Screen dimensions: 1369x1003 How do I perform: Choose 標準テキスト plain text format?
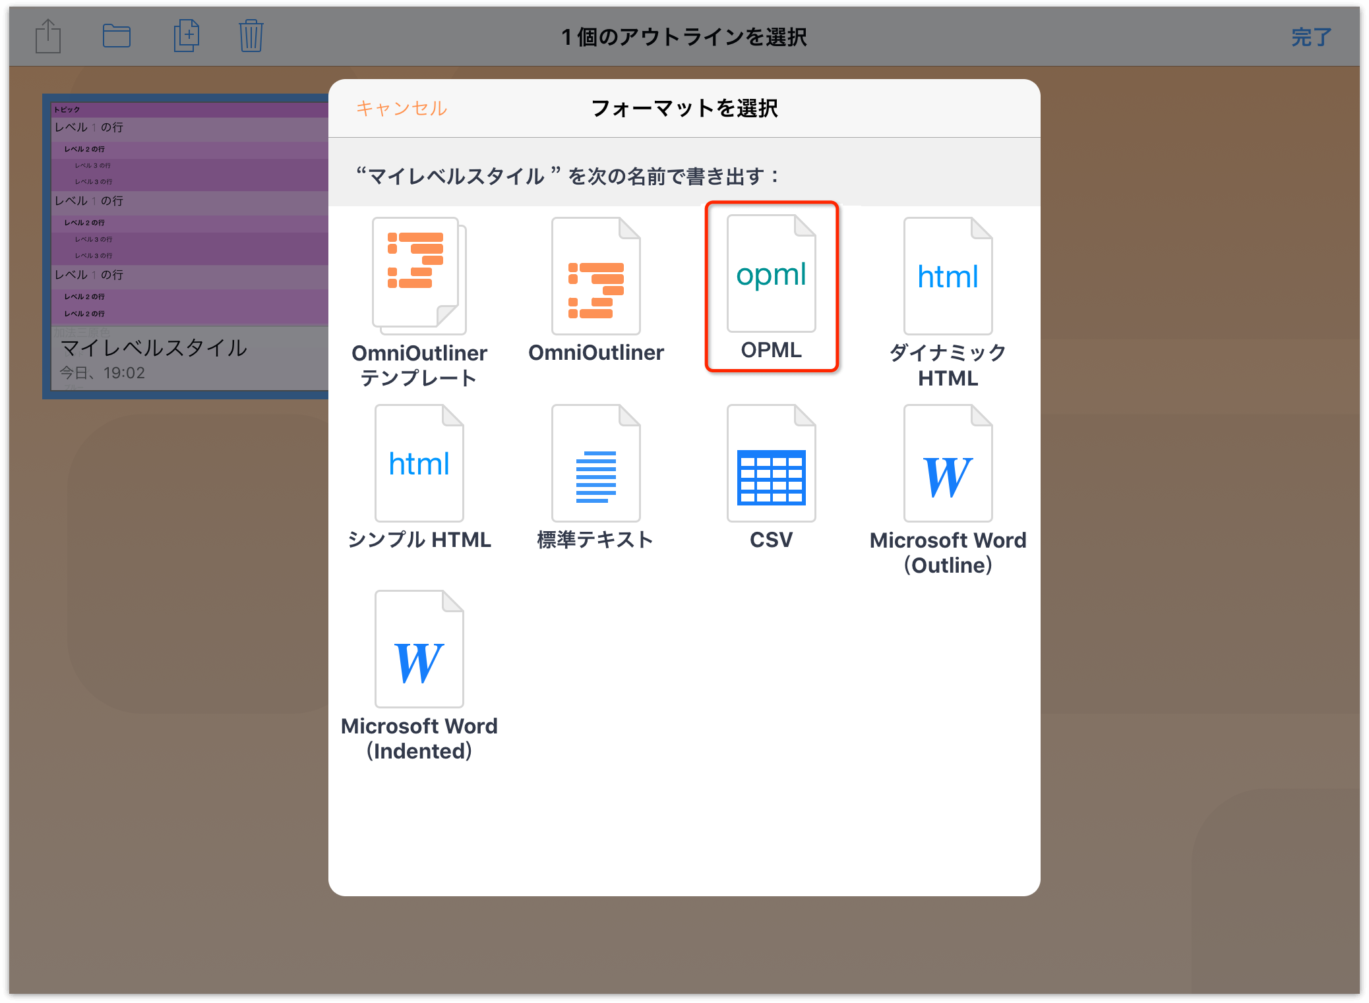(596, 477)
